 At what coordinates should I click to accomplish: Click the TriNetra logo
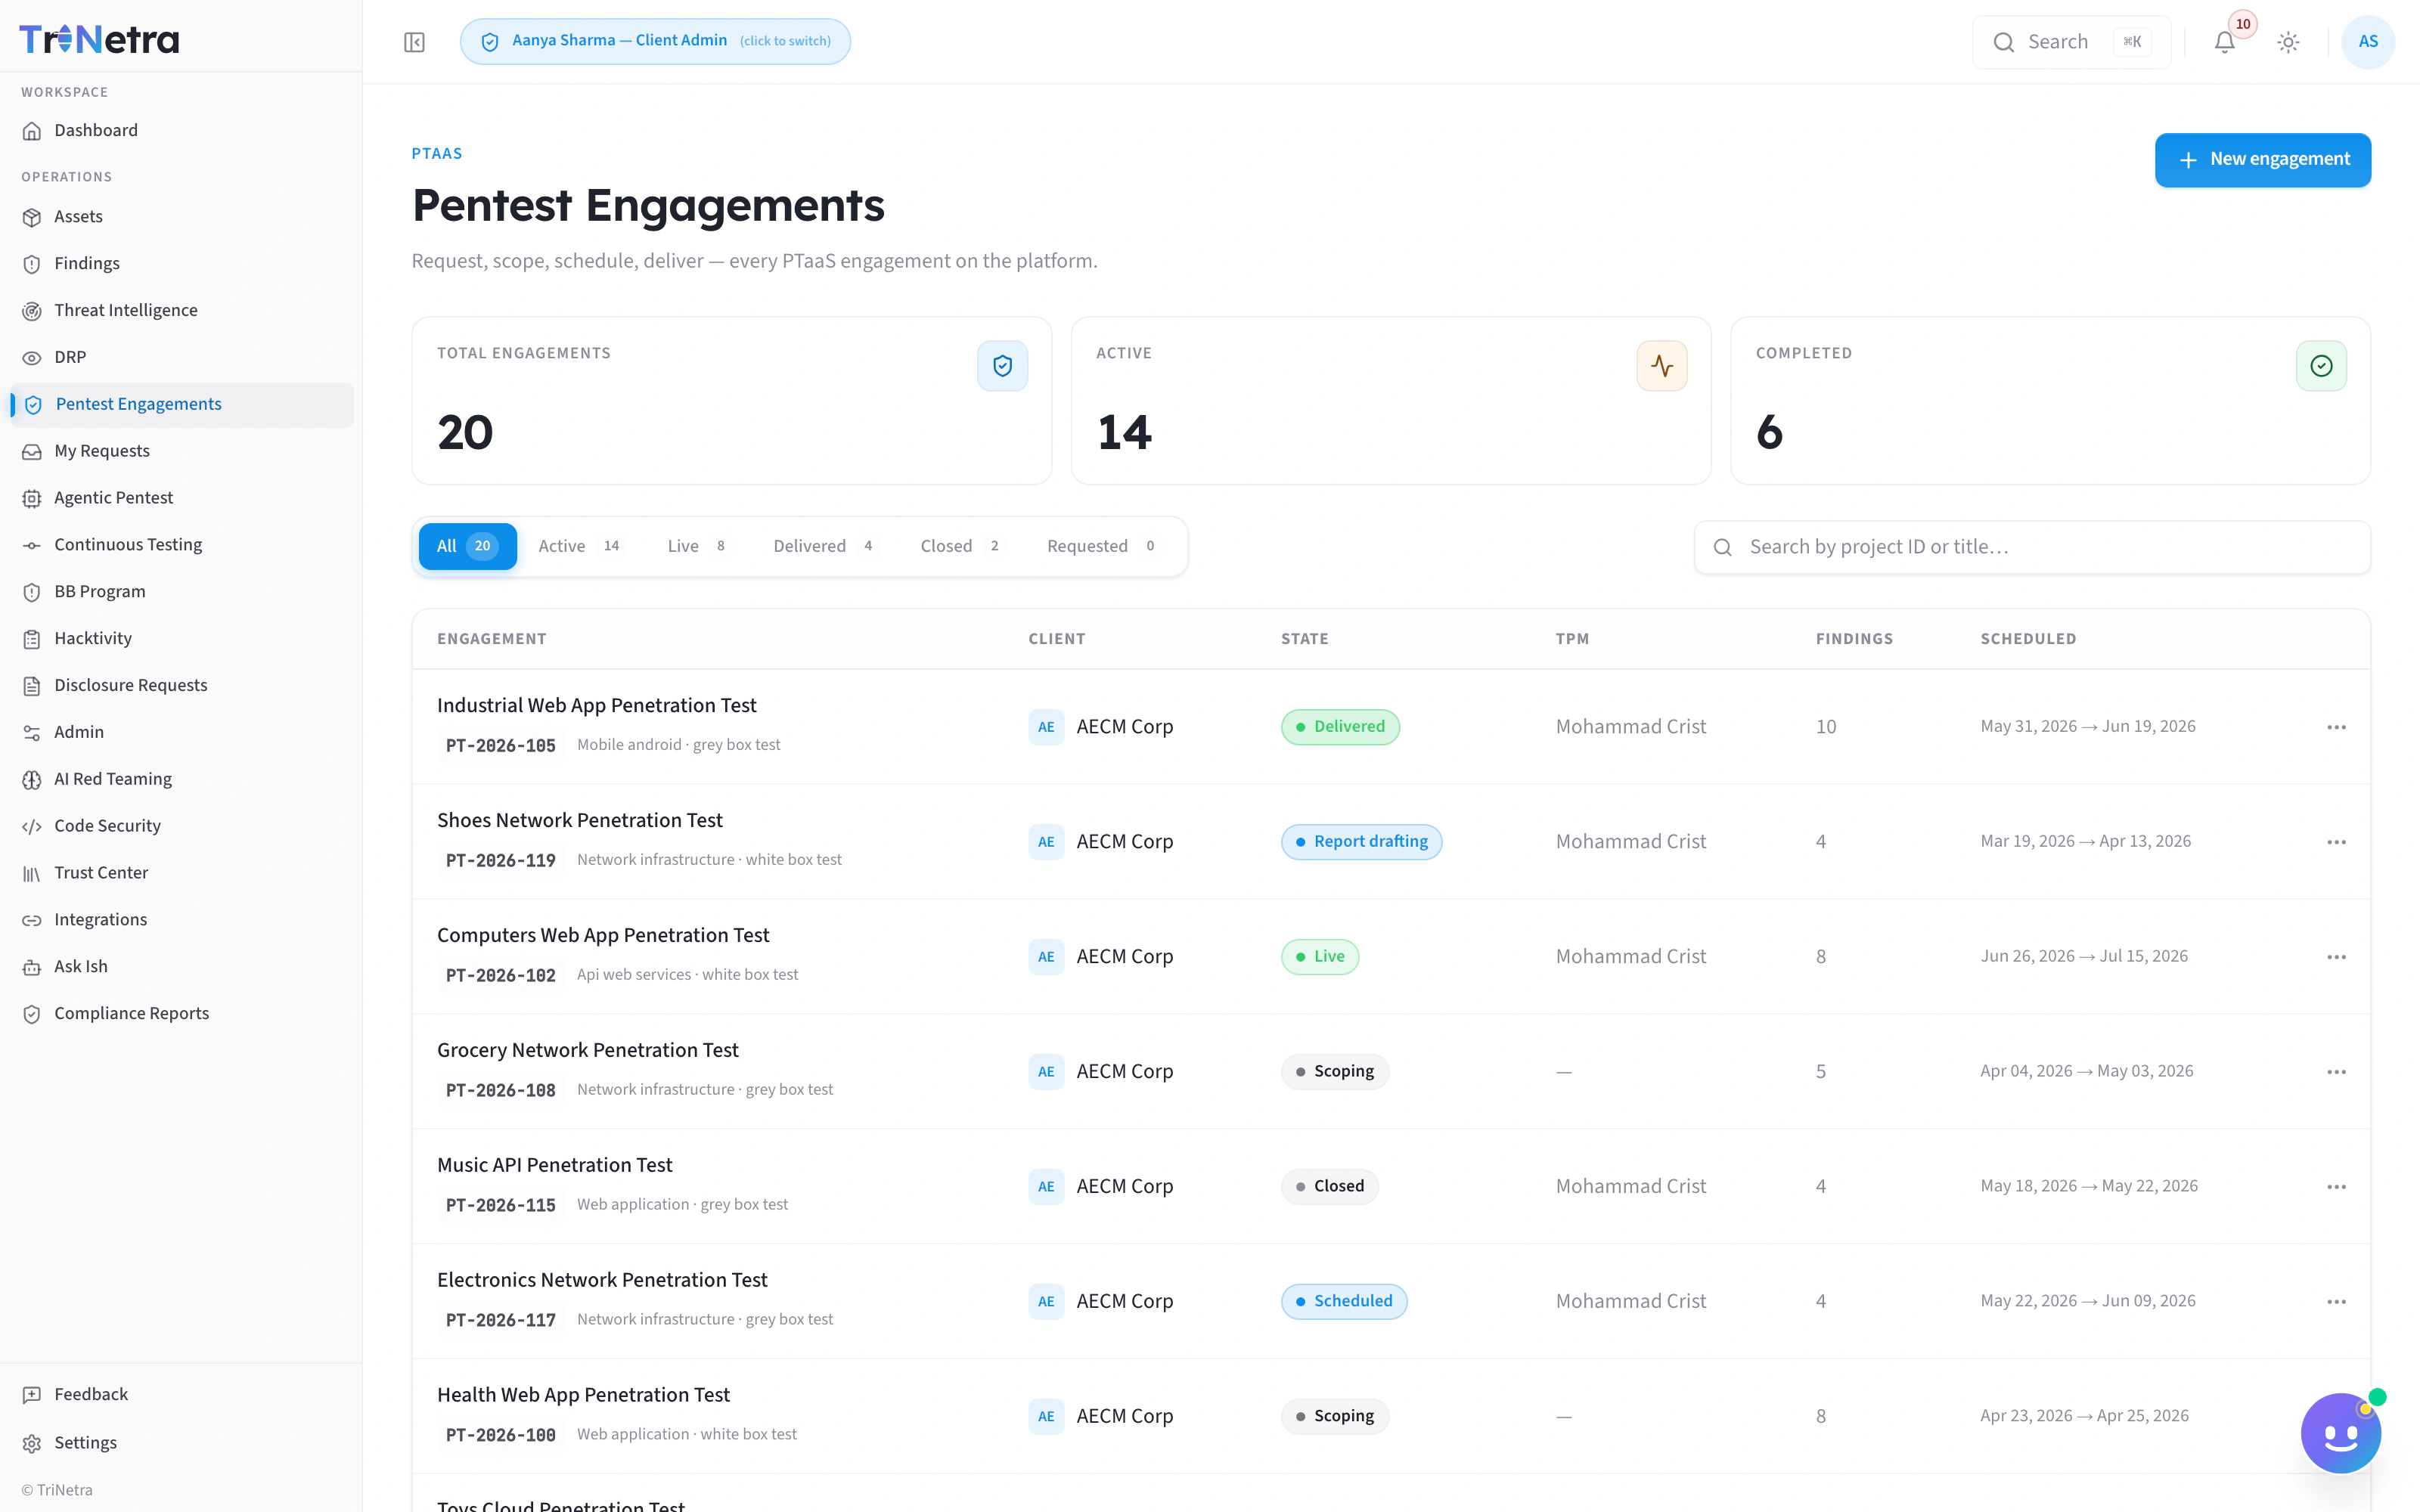(x=99, y=39)
